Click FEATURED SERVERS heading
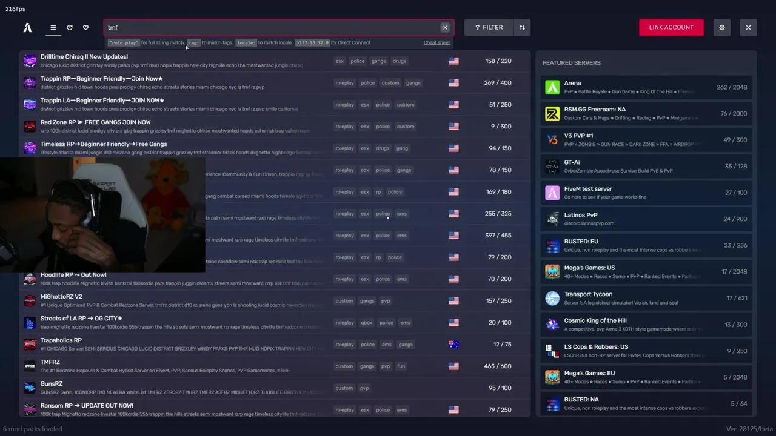The height and width of the screenshot is (436, 776). 571,63
